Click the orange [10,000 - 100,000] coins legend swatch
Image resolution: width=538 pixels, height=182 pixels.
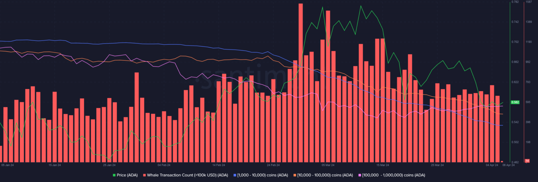click(x=295, y=175)
